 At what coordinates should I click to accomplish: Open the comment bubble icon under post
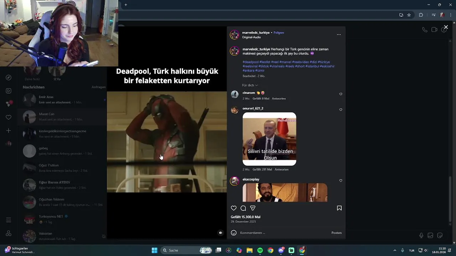[243, 208]
